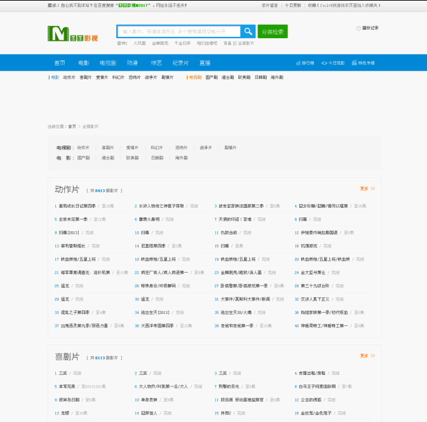Choose 动作片 in the gray filter panel
Image resolution: width=427 pixels, height=422 pixels.
(x=83, y=147)
